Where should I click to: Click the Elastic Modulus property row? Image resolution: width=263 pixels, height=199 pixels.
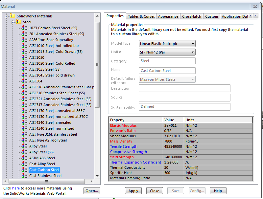180,125
